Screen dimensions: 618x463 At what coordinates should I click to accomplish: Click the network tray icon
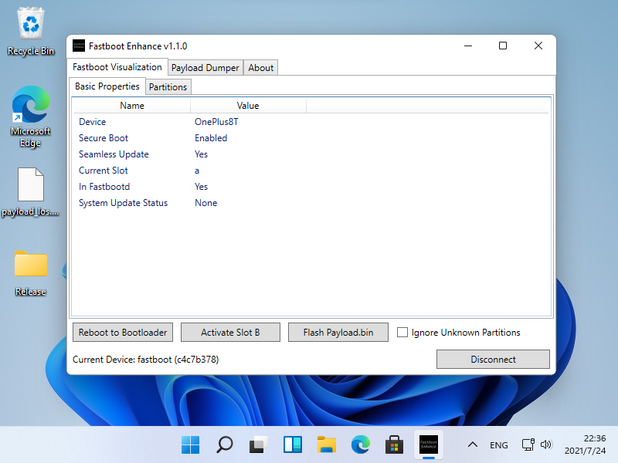click(x=528, y=445)
